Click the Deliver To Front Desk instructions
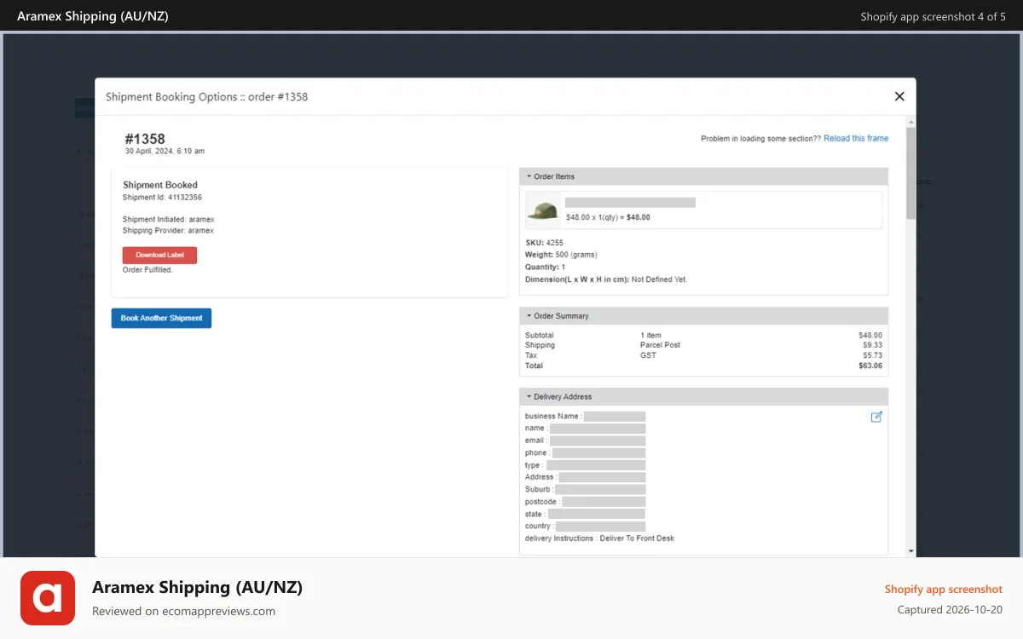This screenshot has height=639, width=1023. click(x=637, y=538)
